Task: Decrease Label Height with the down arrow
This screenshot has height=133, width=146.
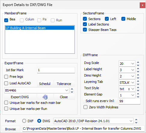Action: coord(138,72)
